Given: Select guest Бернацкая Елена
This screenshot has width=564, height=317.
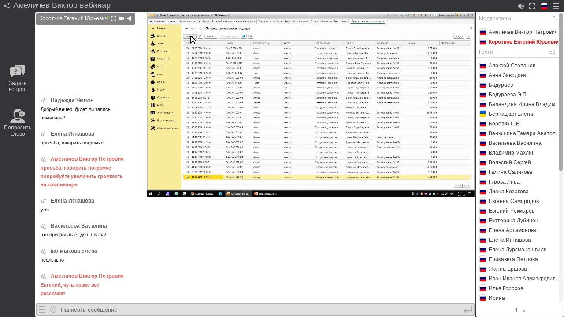Looking at the screenshot, I should tap(511, 114).
